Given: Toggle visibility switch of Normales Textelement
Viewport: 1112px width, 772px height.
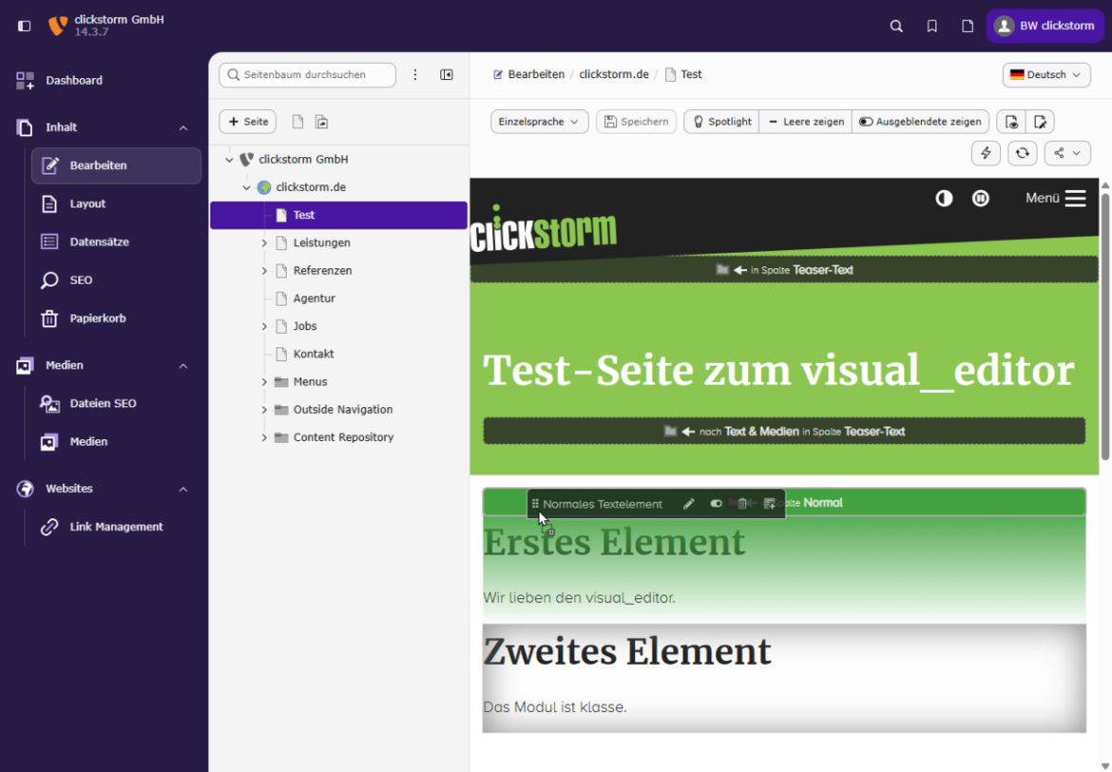Looking at the screenshot, I should pos(716,504).
